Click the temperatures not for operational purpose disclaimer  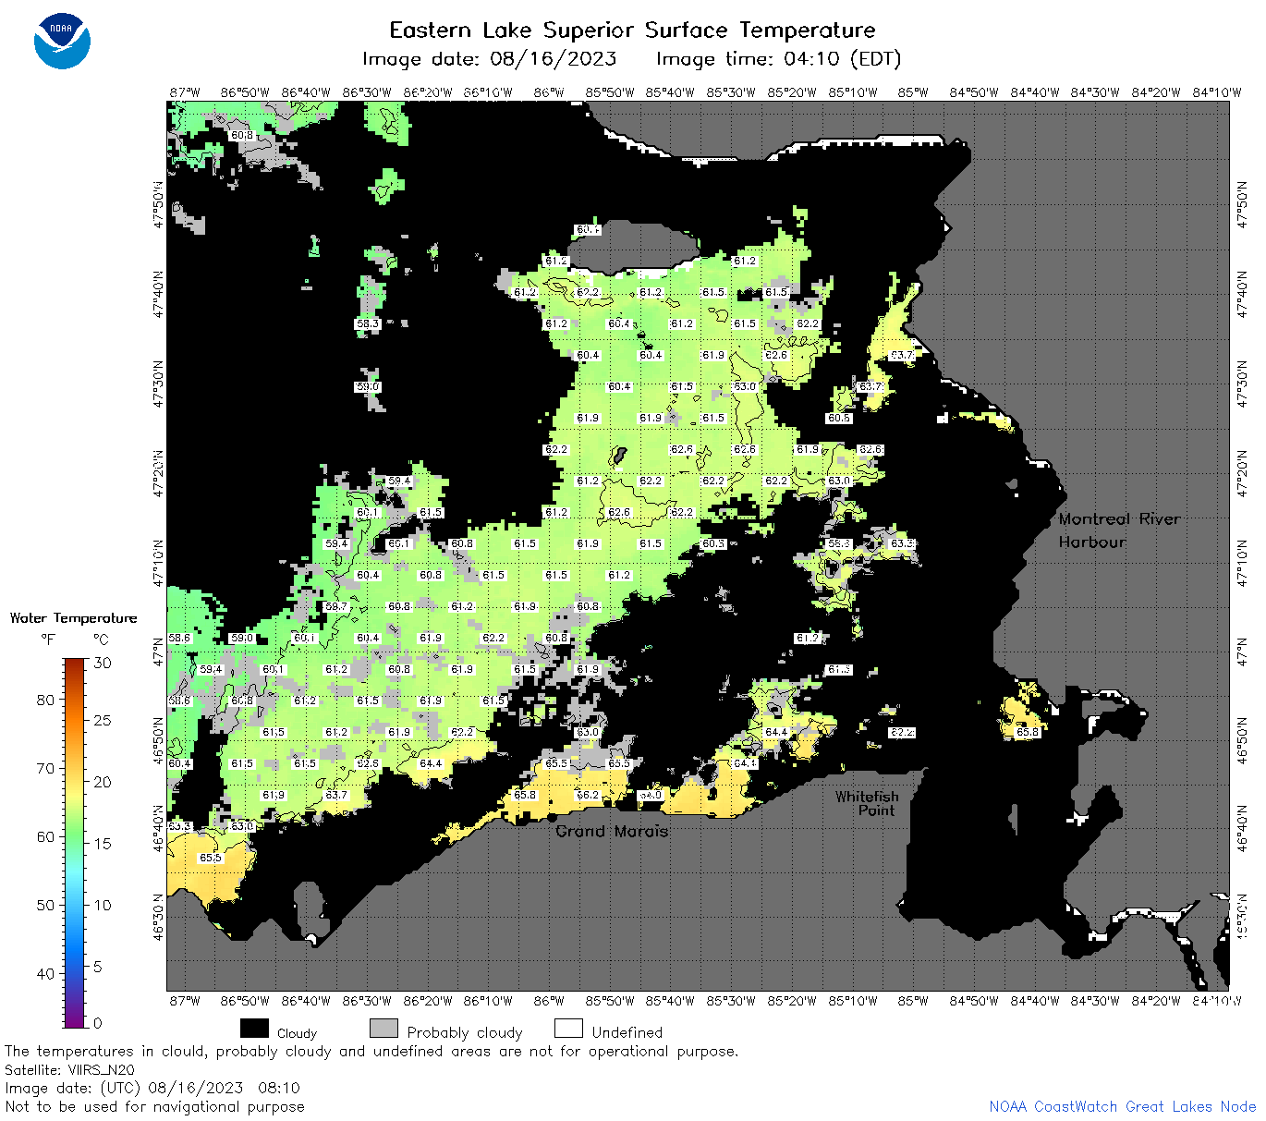371,1052
